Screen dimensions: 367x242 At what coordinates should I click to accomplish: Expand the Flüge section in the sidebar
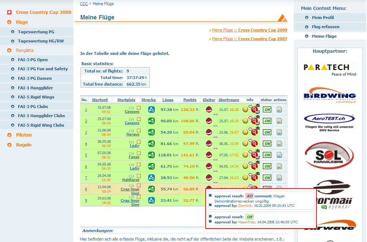point(22,22)
